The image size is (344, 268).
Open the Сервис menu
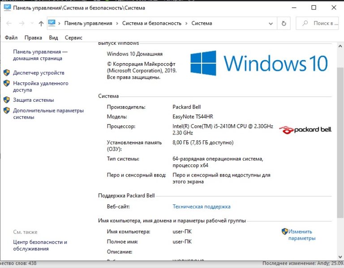pyautogui.click(x=73, y=38)
